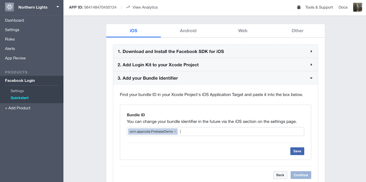
Task: Select Facebook Login product in sidebar
Action: pyautogui.click(x=20, y=80)
